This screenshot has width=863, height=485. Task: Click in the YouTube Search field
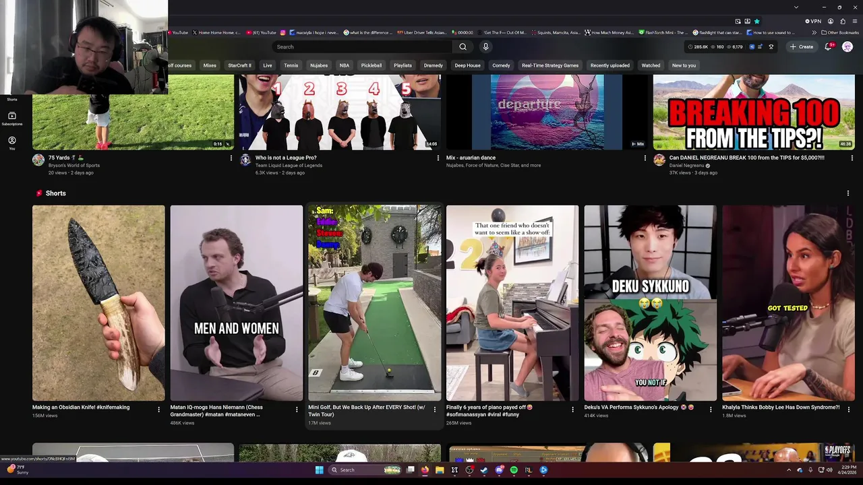(363, 46)
